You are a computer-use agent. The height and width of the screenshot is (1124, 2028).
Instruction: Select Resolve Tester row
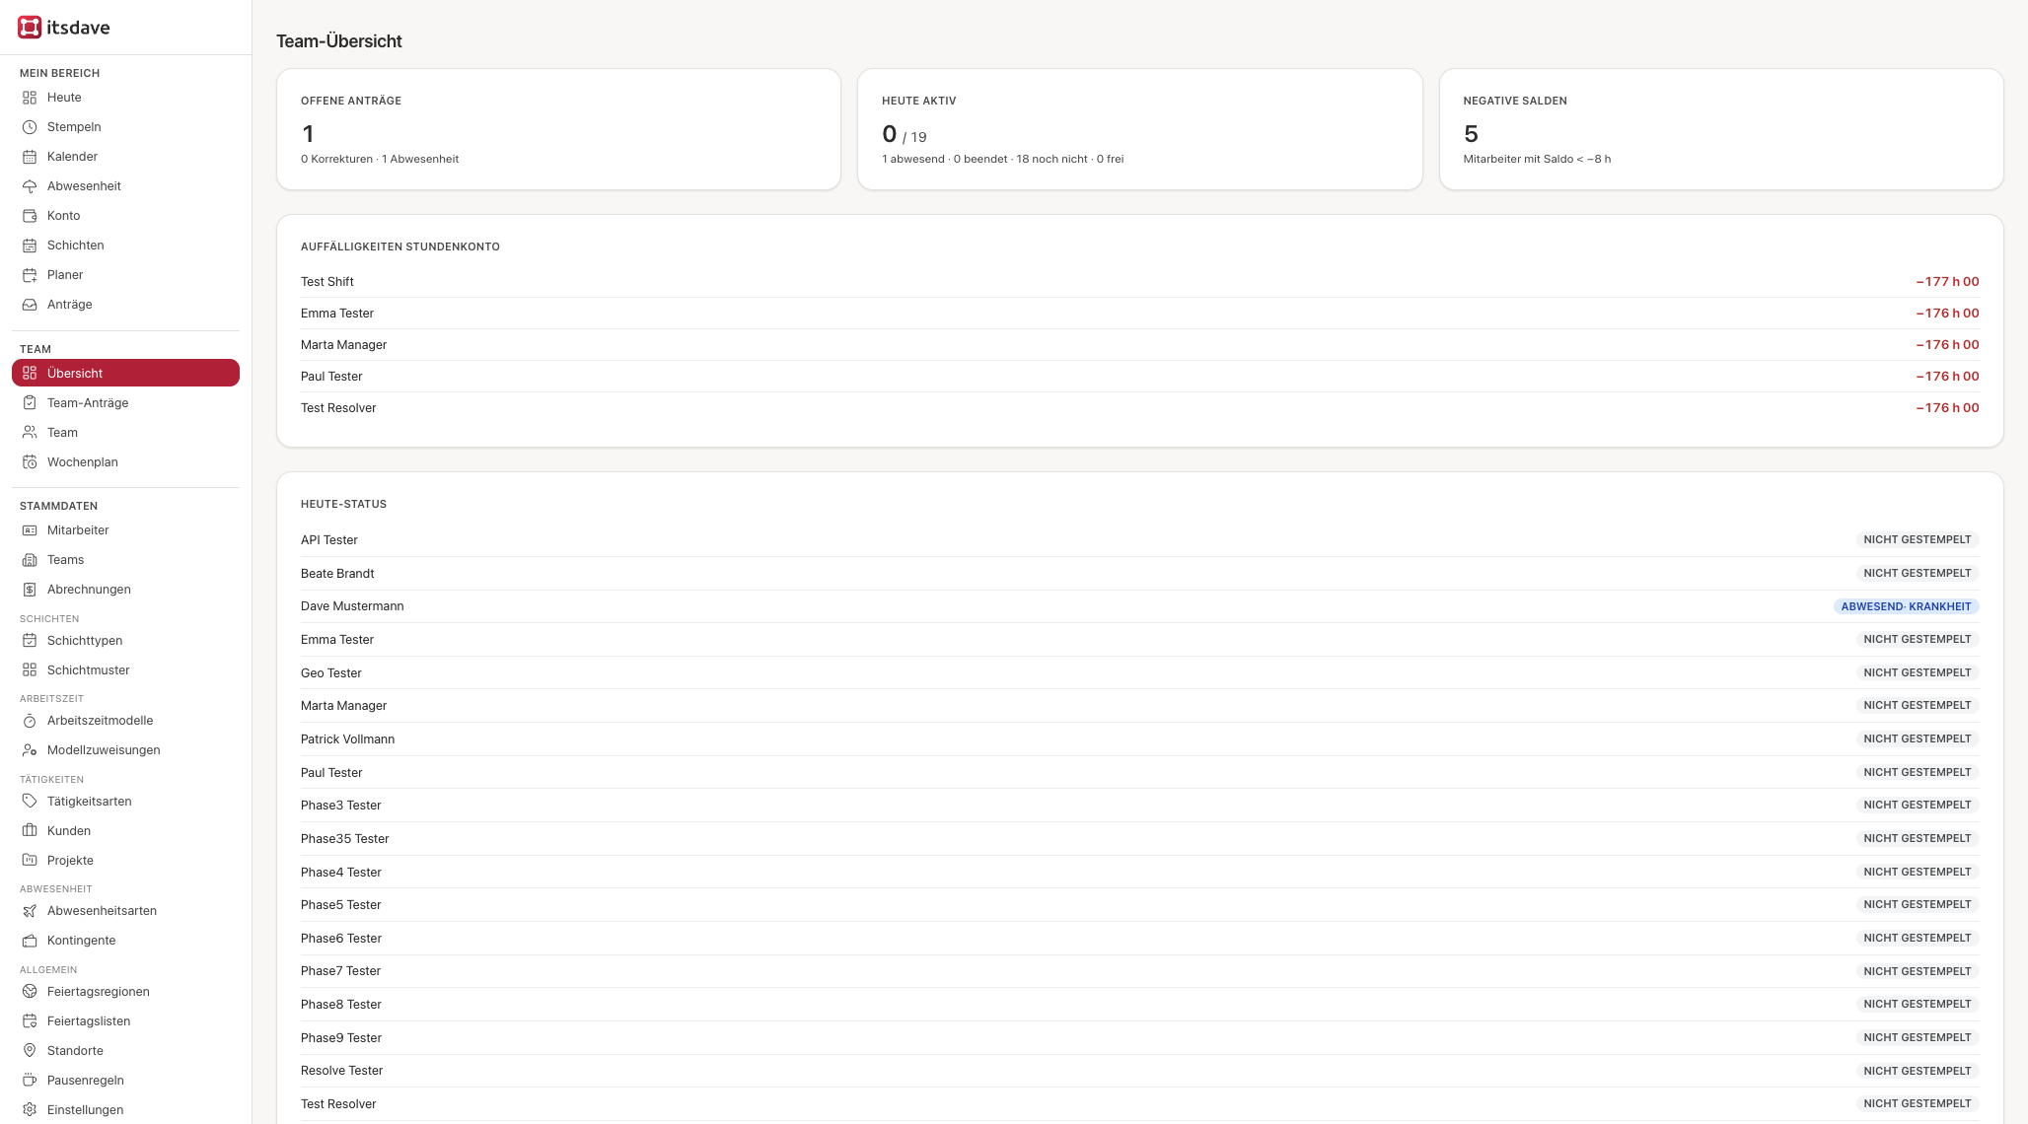tap(1139, 1071)
